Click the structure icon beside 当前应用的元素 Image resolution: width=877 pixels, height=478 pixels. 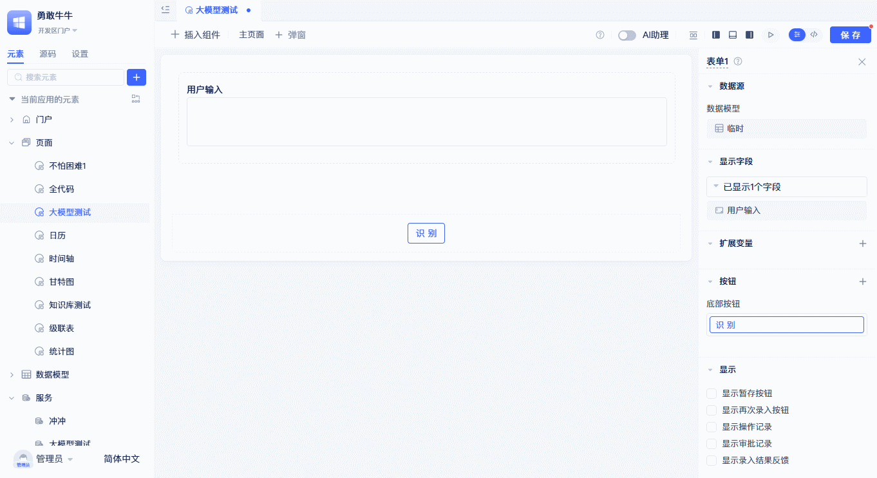[x=136, y=99]
